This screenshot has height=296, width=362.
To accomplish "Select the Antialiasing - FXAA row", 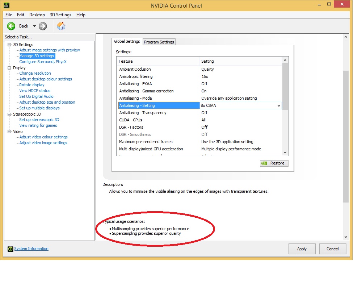I will (200, 84).
